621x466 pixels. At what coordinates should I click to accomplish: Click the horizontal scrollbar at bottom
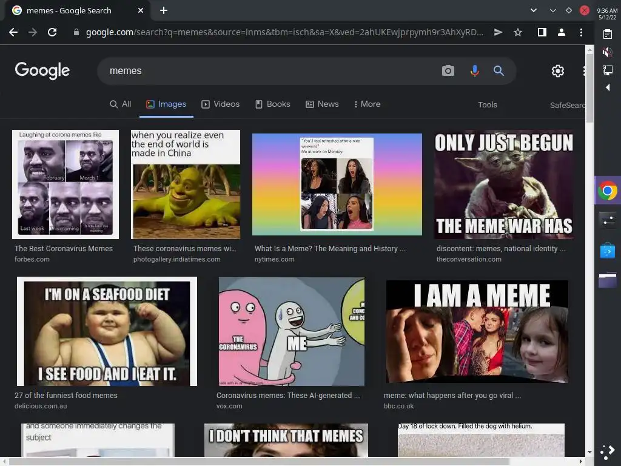click(x=260, y=462)
